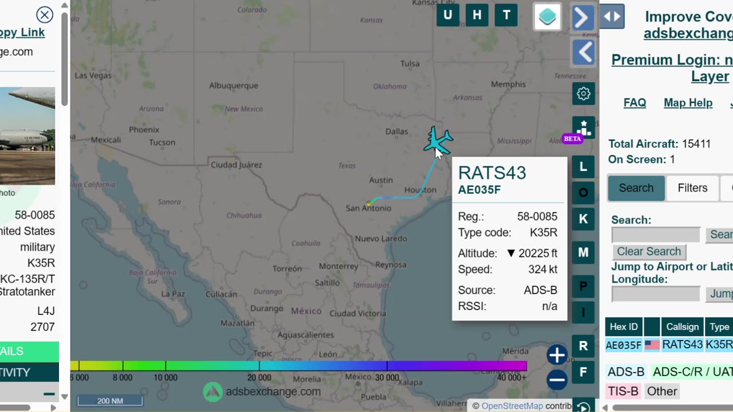The width and height of the screenshot is (733, 412).
Task: Open the BETA statistics icon
Action: coord(584,128)
